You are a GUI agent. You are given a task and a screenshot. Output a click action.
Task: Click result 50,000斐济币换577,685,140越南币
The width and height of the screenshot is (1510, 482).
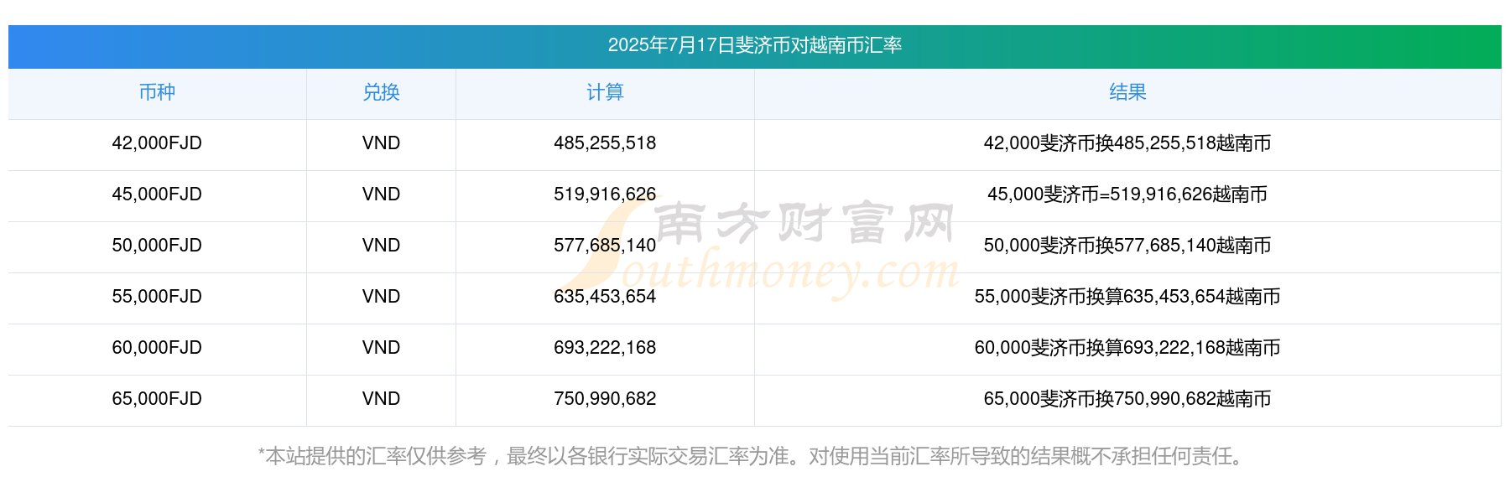(1127, 246)
